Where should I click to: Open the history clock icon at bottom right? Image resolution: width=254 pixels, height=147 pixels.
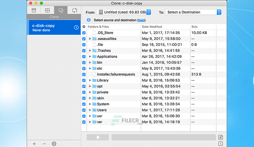tap(221, 144)
